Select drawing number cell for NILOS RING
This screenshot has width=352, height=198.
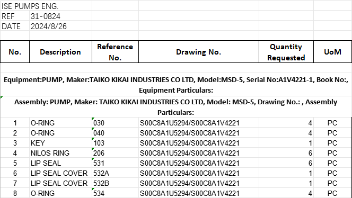click(x=199, y=153)
